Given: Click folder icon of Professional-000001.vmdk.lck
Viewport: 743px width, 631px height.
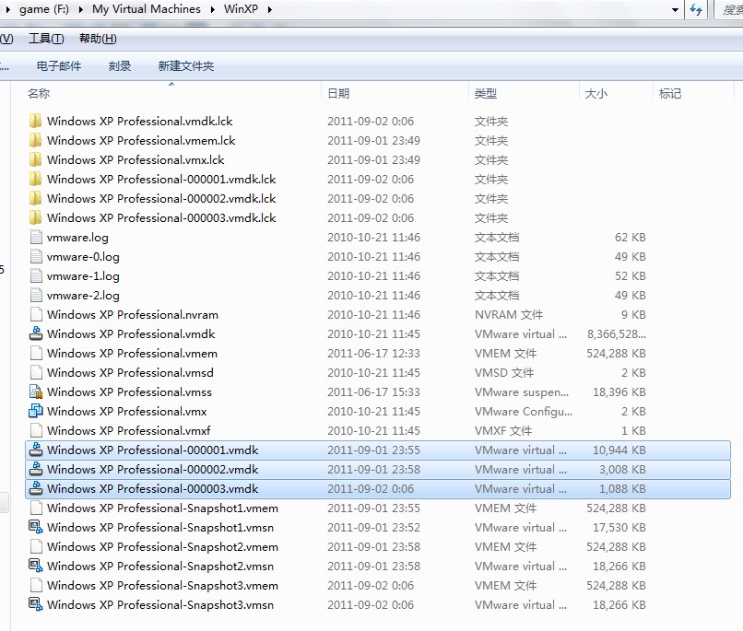Looking at the screenshot, I should click(x=36, y=180).
